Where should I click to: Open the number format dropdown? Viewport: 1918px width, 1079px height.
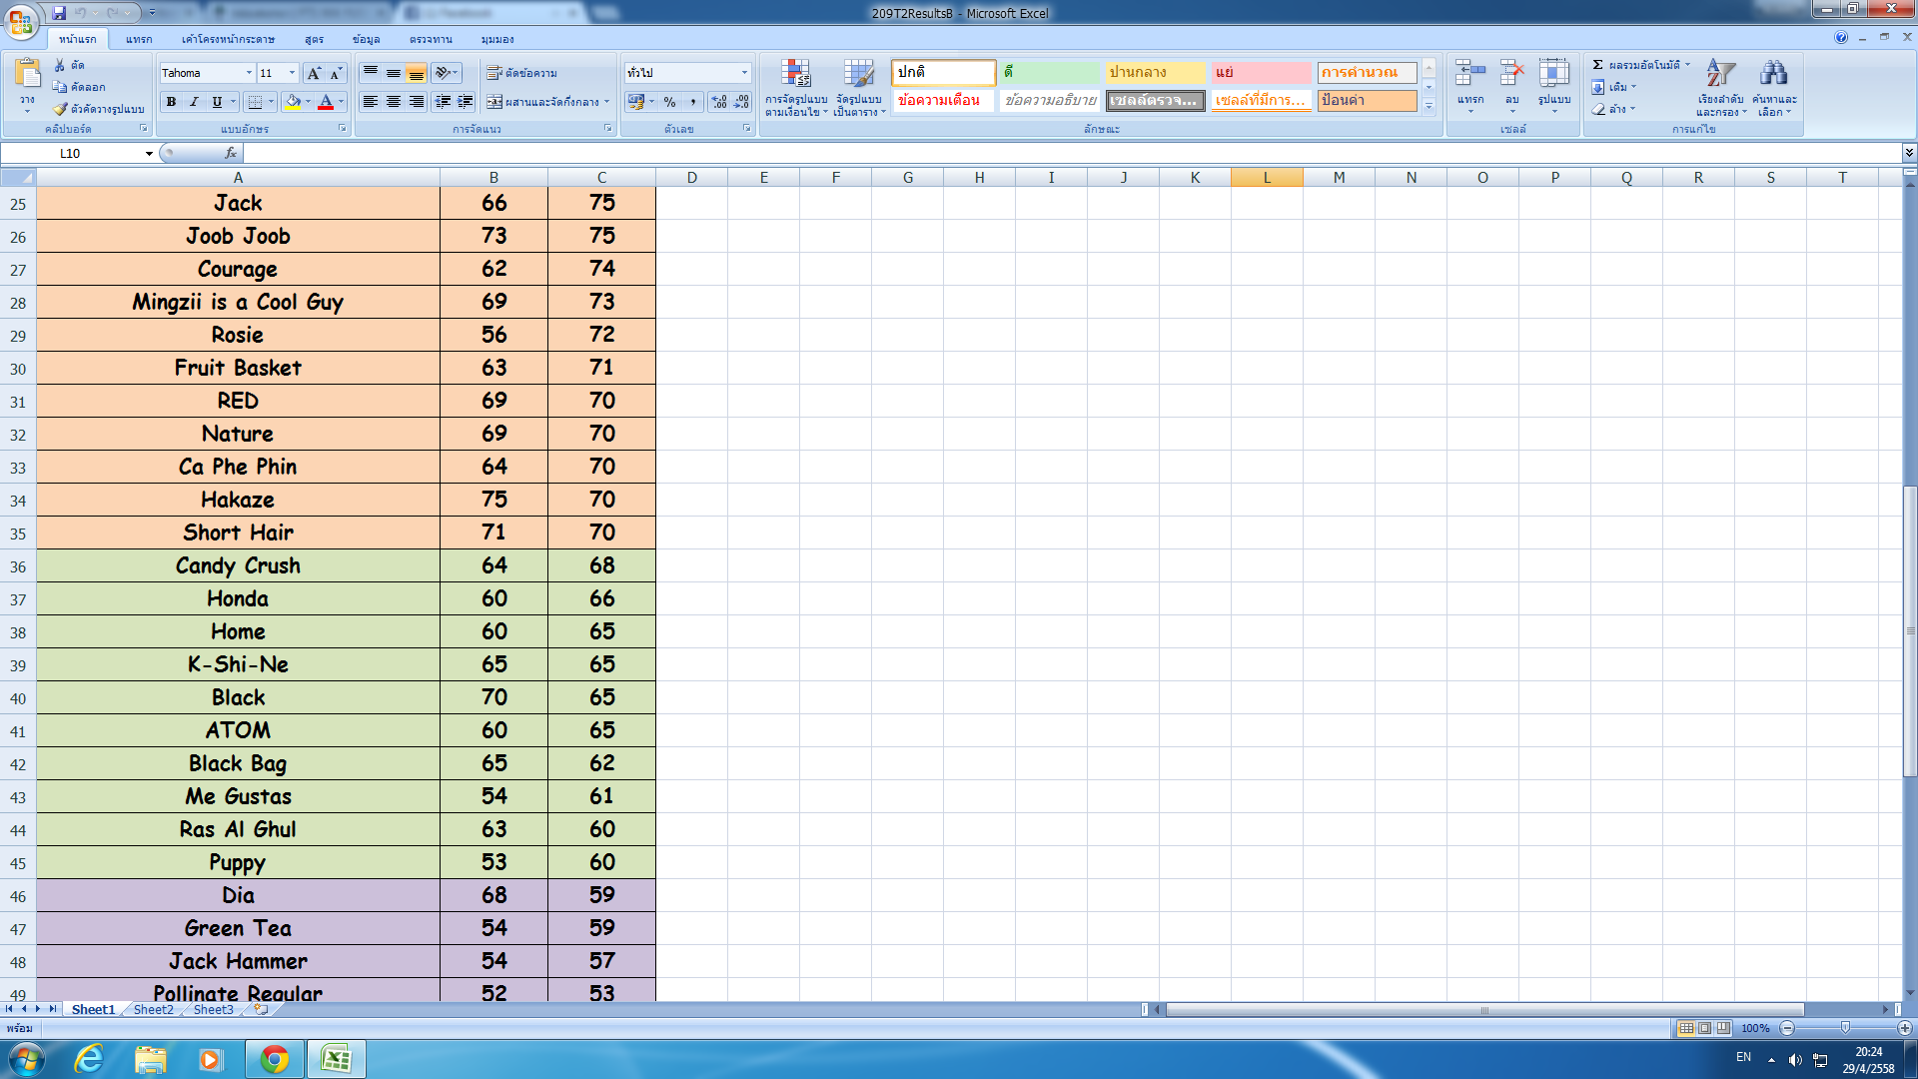(744, 73)
